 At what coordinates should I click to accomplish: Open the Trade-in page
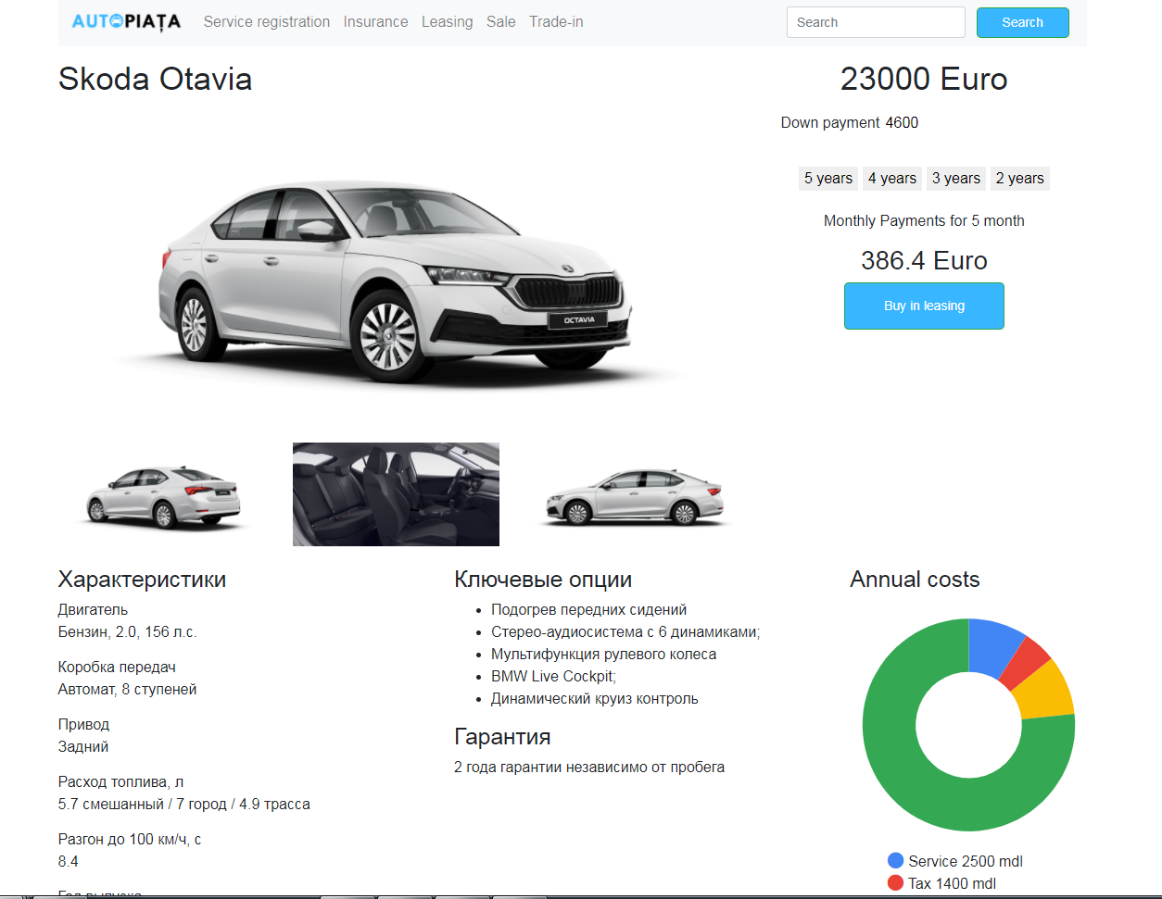pos(556,21)
